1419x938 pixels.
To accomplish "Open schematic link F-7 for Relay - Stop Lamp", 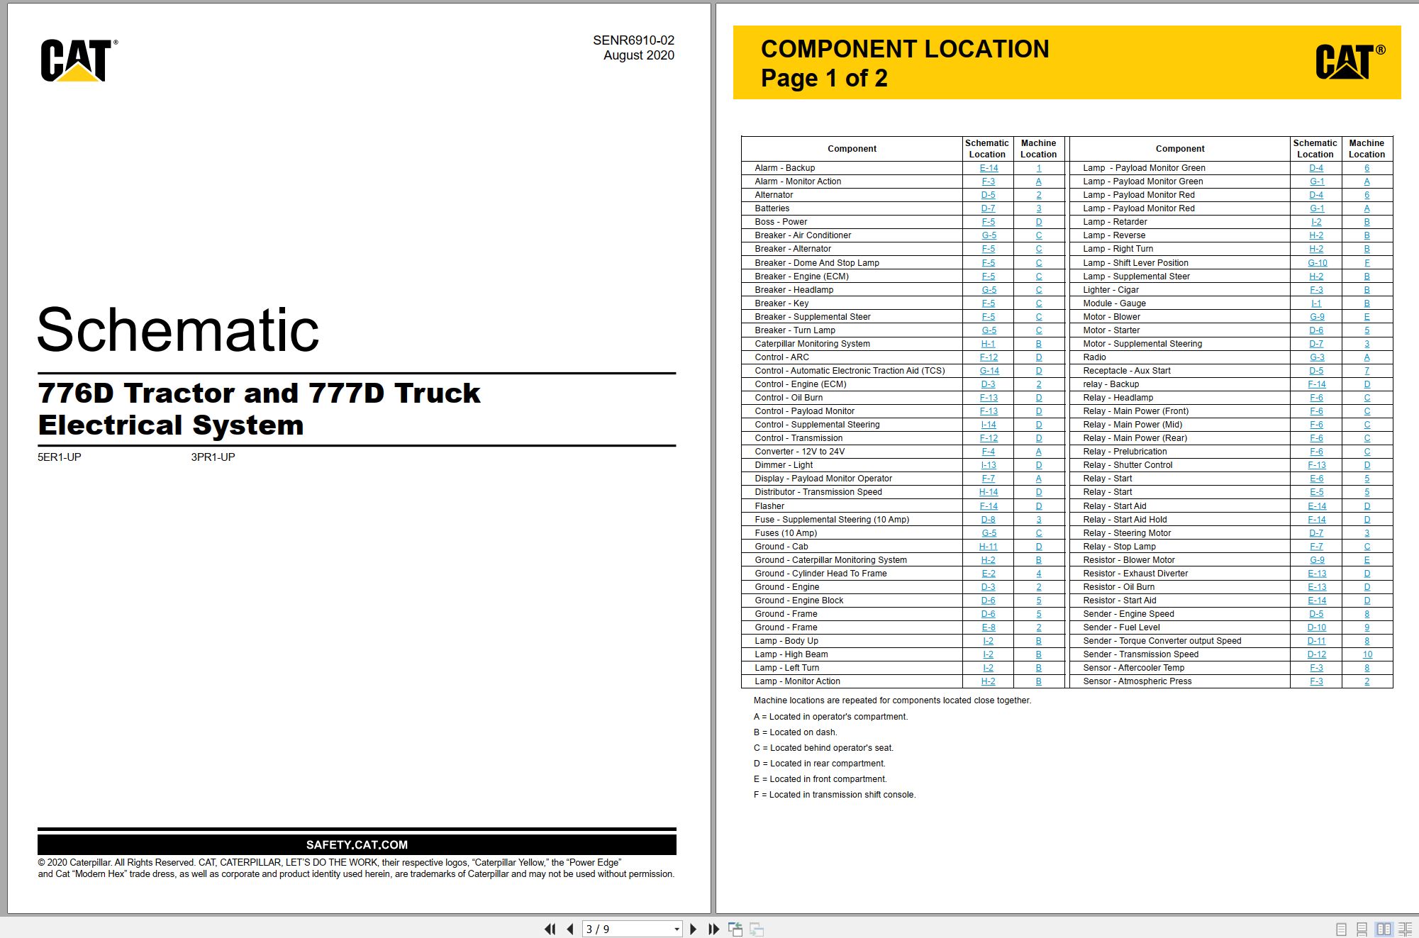I will tap(1317, 547).
